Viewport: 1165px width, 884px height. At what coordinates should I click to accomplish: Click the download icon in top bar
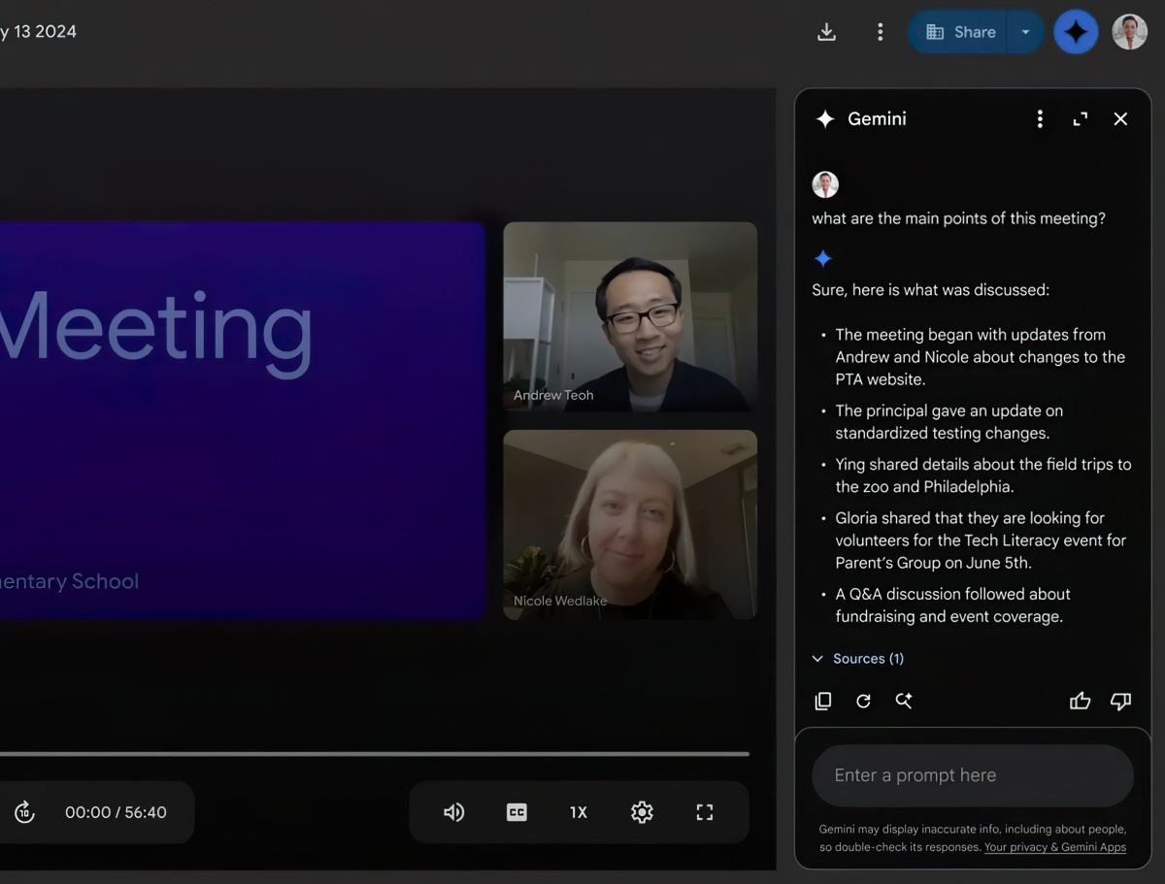826,32
